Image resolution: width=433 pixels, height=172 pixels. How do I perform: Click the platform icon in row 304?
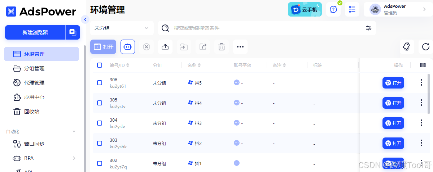pos(237,123)
